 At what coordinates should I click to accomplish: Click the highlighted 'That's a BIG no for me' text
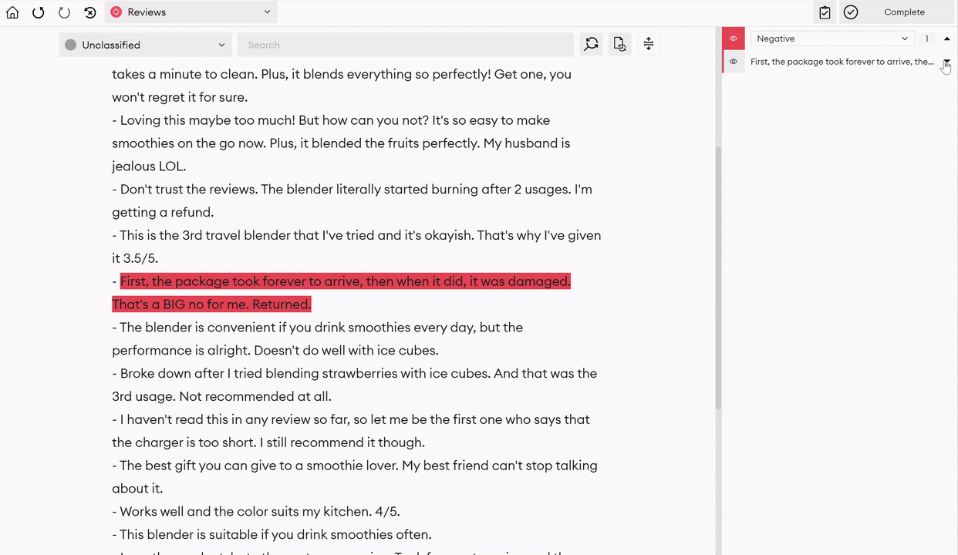click(211, 304)
